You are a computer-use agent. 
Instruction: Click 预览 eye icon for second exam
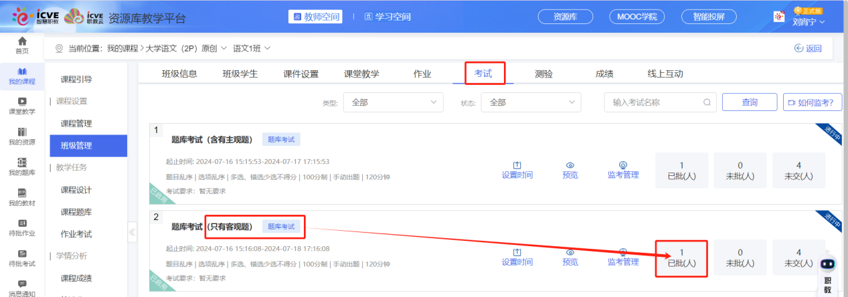[x=570, y=252]
